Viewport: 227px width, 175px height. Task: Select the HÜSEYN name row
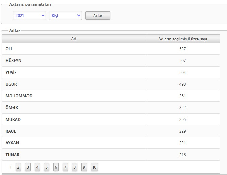point(111,60)
